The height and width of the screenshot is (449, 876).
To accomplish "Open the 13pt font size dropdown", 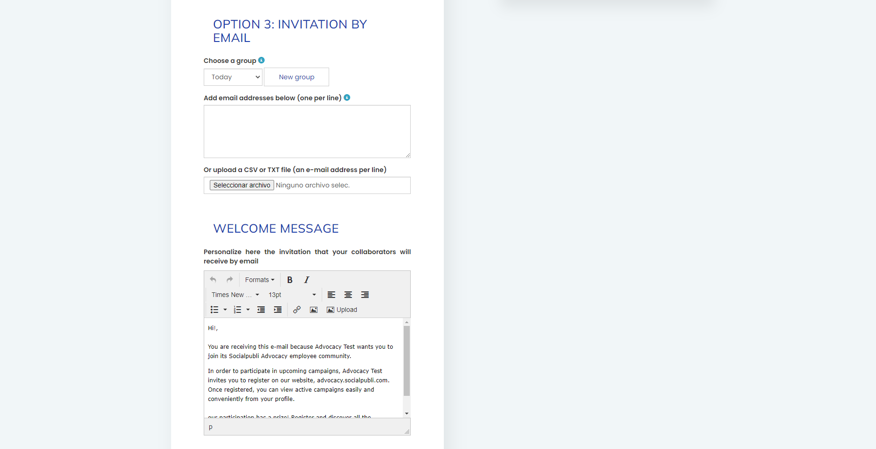I will [x=292, y=295].
